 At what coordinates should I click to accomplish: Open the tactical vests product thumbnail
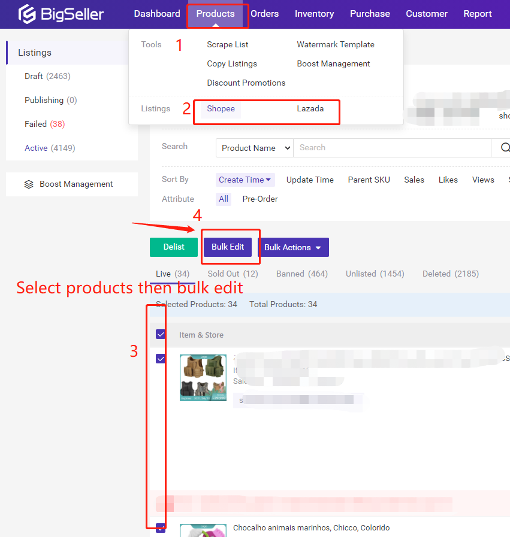pyautogui.click(x=203, y=378)
